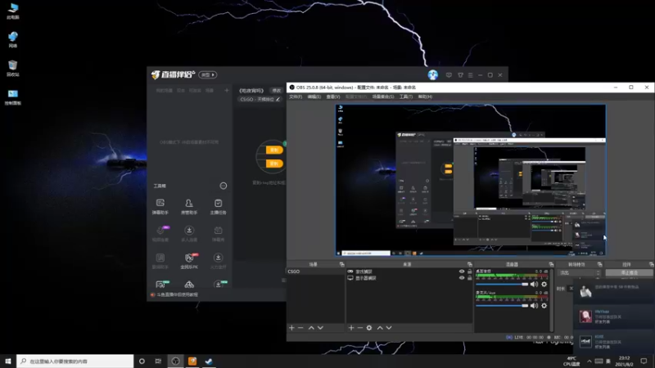Open the scene transition dropdown in OBS
Screen dimensions: 655x368
[580, 273]
